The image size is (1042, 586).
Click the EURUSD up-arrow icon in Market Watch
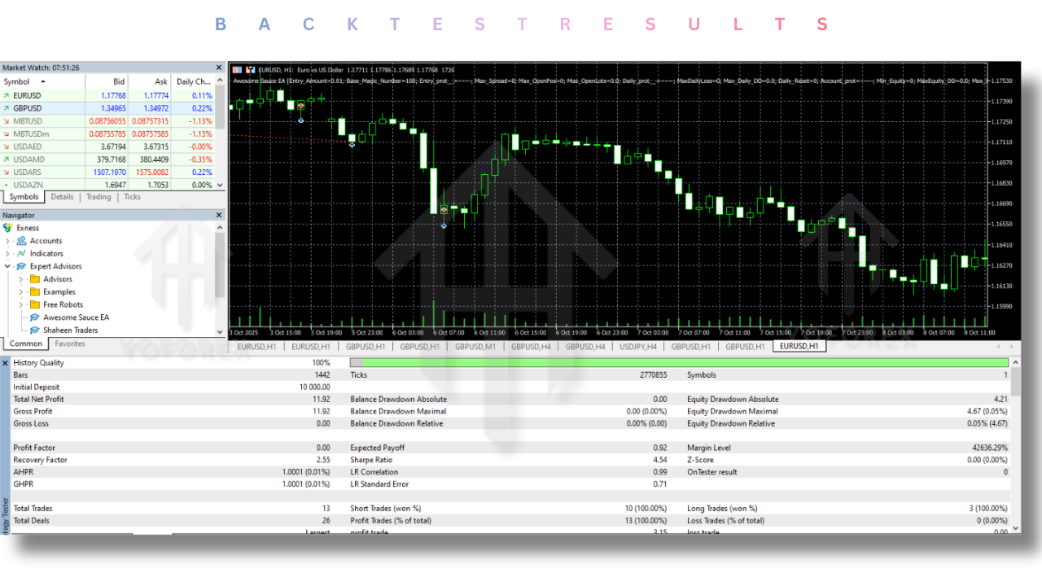[x=7, y=95]
